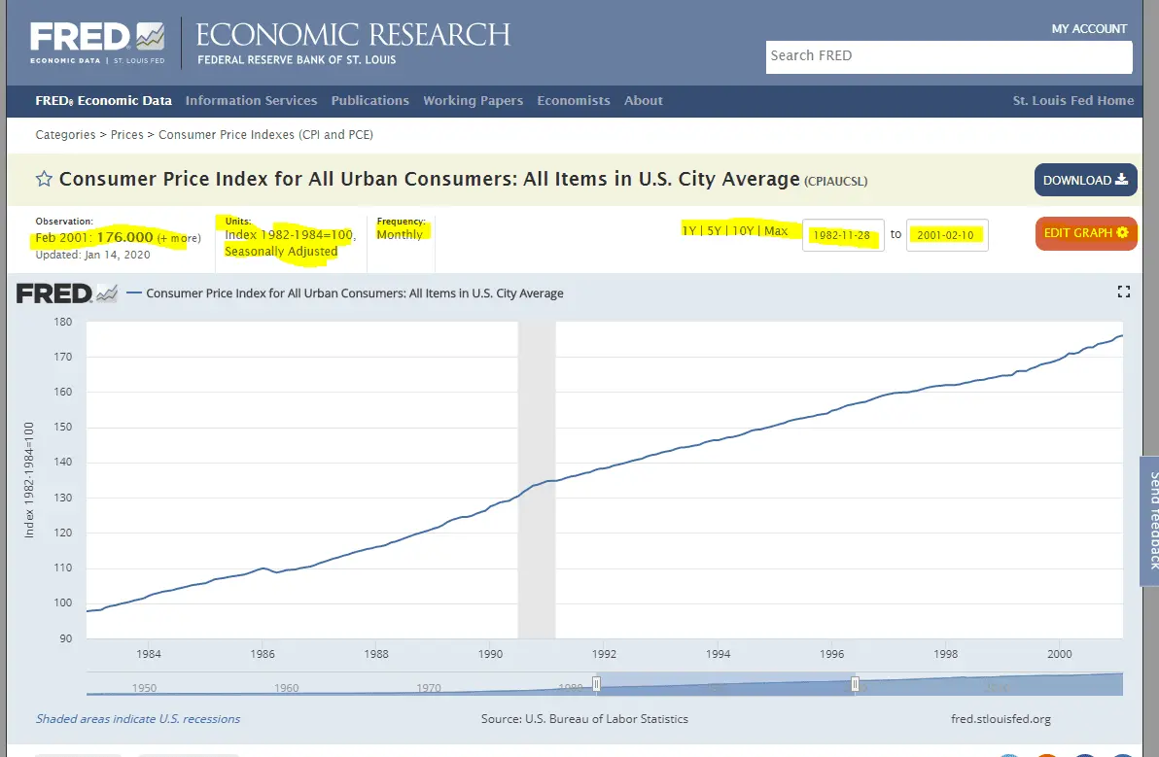The image size is (1159, 757).
Task: Click the left range slider handle
Action: pos(597,684)
